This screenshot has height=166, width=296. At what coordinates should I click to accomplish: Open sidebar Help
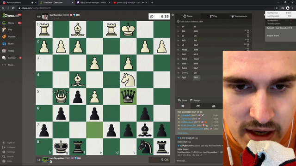pos(9,161)
